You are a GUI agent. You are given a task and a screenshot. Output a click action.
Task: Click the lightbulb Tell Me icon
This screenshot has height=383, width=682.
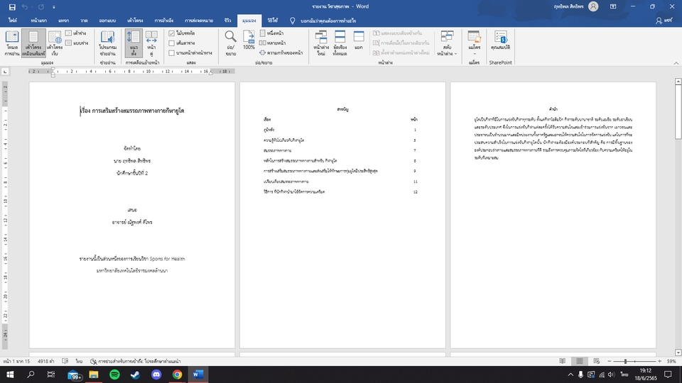point(292,21)
